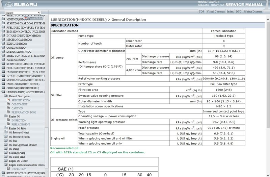This screenshot has width=270, height=177.
Task: Click the COOLING(H4DOTC DIESEL) folder icon
Action: pyautogui.click(x=3, y=88)
